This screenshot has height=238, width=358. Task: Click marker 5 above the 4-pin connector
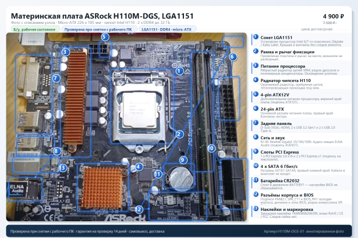pyautogui.click(x=104, y=37)
